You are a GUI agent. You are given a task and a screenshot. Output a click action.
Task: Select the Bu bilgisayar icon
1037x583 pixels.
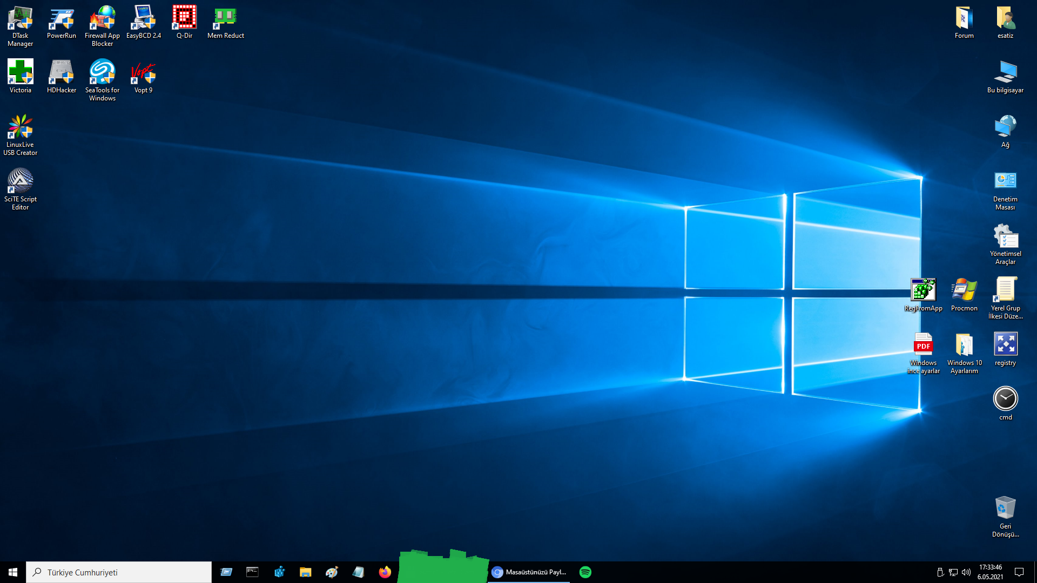pos(1005,77)
